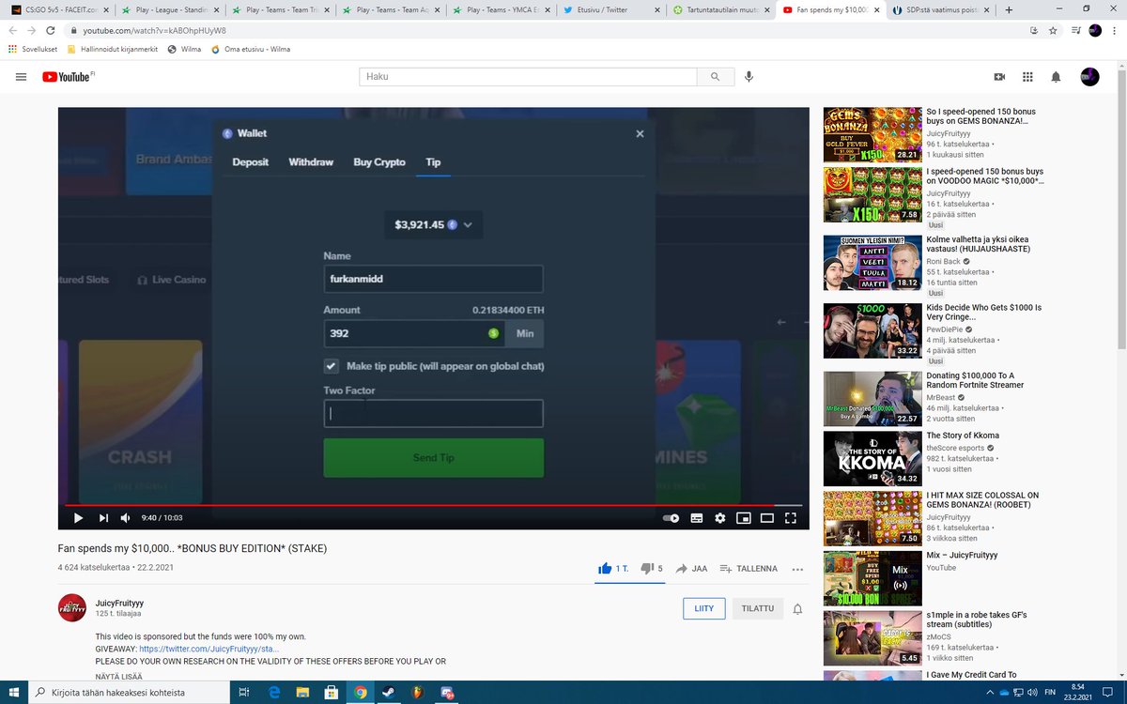Open a new browser tab with plus
This screenshot has width=1127, height=704.
(1010, 9)
